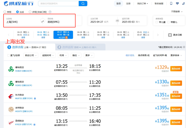
Task: Click the next dates right arrow
Action: (158, 35)
